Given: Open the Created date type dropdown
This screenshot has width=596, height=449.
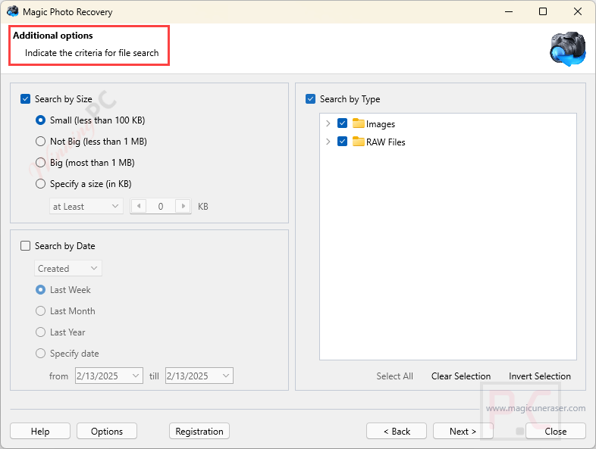Looking at the screenshot, I should tap(68, 269).
